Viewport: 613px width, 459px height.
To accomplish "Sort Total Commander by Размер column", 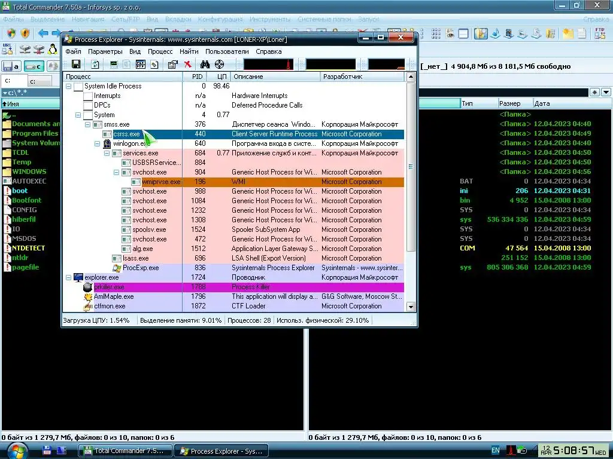I will (x=515, y=103).
